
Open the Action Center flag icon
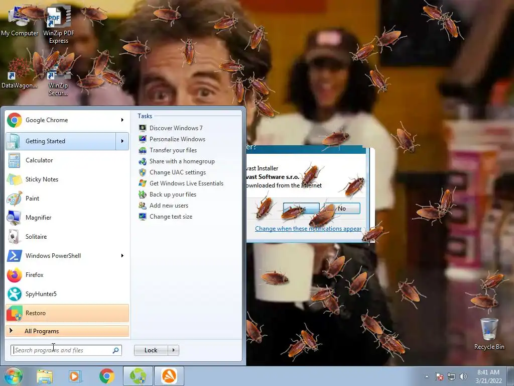439,376
